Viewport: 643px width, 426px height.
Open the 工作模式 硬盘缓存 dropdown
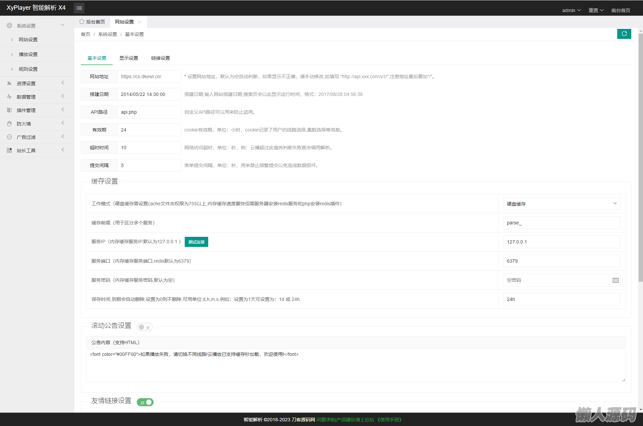(x=562, y=204)
